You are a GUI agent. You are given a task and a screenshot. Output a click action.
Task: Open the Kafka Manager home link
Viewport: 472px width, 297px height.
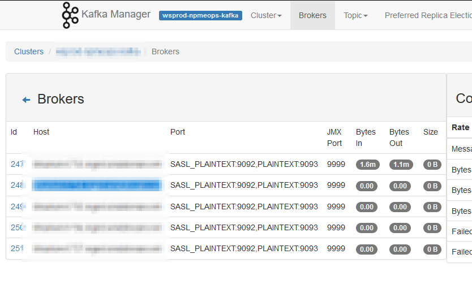tap(116, 14)
